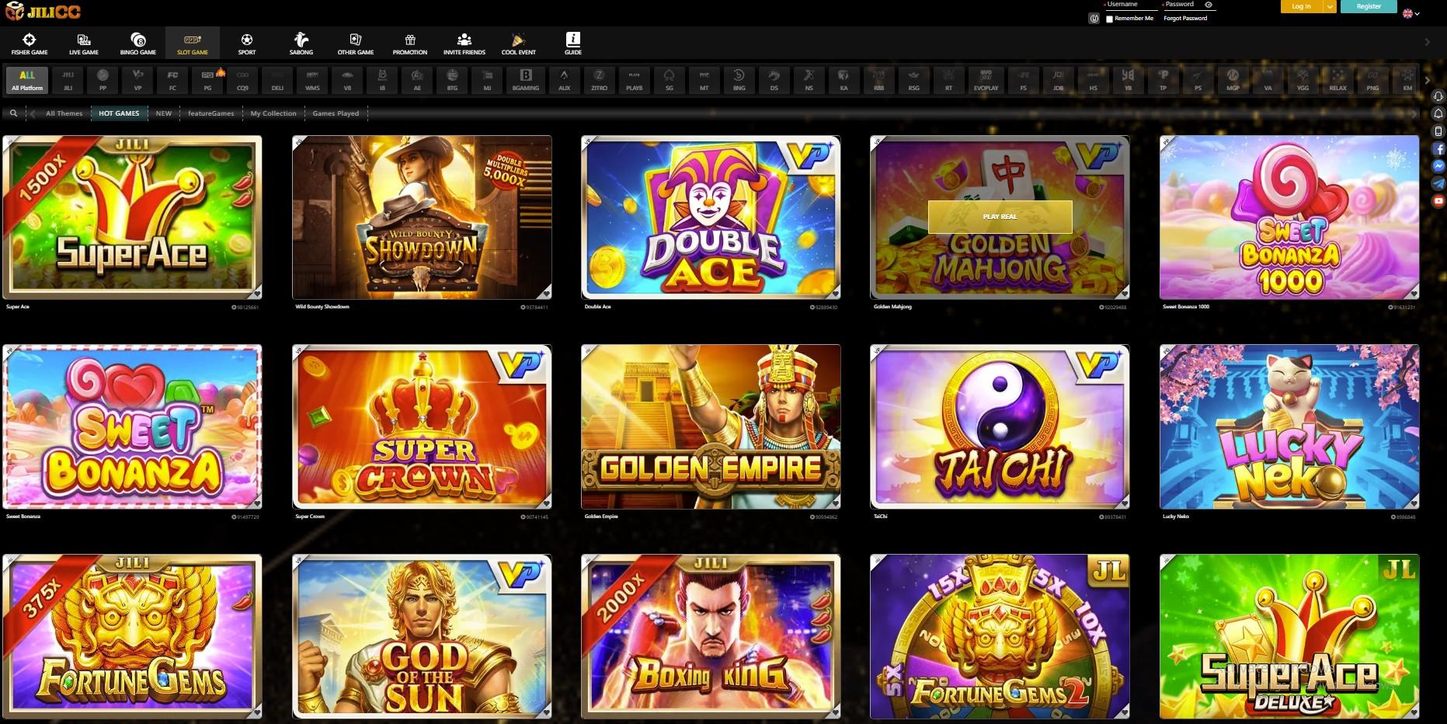Click the Username input field
This screenshot has height=724, width=1447.
1132,5
